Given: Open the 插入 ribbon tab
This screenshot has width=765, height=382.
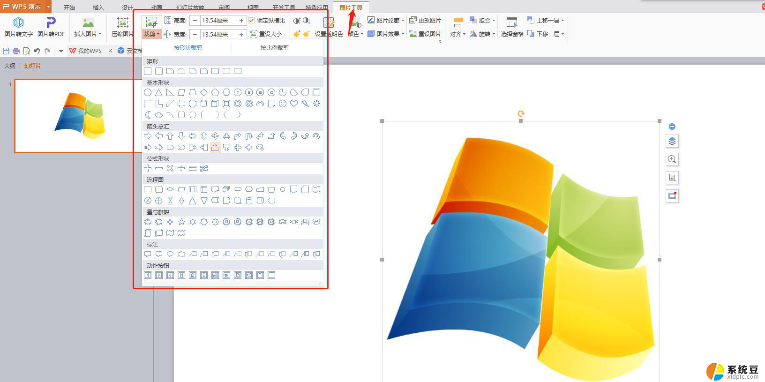Looking at the screenshot, I should click(98, 7).
